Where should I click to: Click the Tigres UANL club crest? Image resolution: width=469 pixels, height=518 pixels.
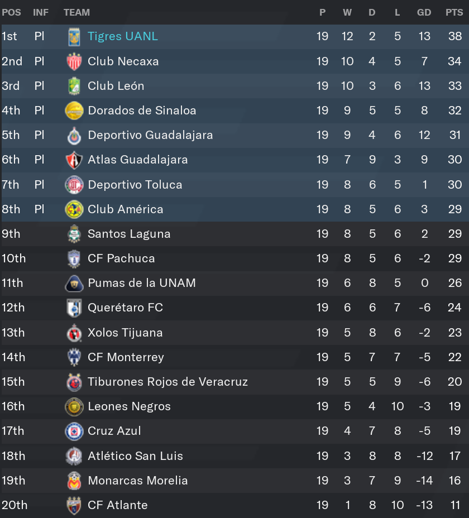pos(74,36)
